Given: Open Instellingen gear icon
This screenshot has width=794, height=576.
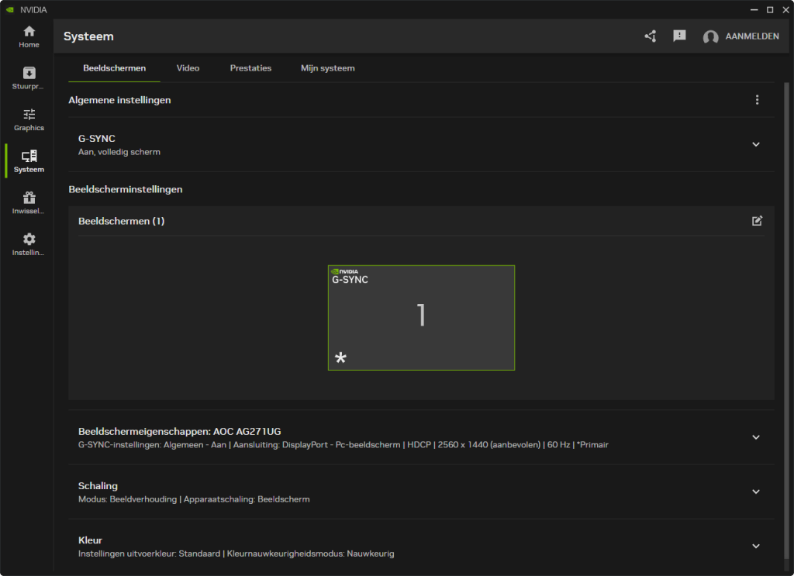Looking at the screenshot, I should tap(29, 244).
